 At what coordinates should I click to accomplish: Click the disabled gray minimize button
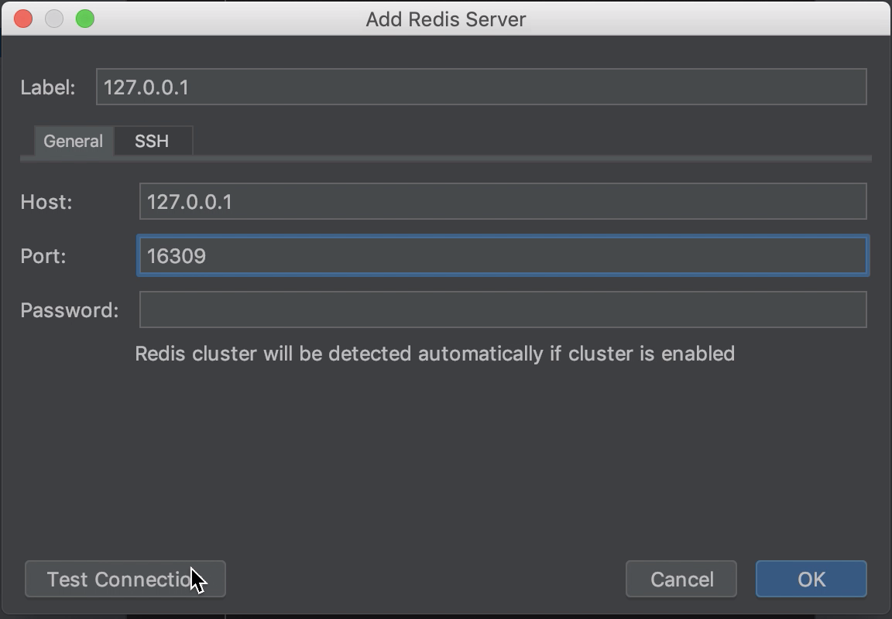click(x=54, y=19)
